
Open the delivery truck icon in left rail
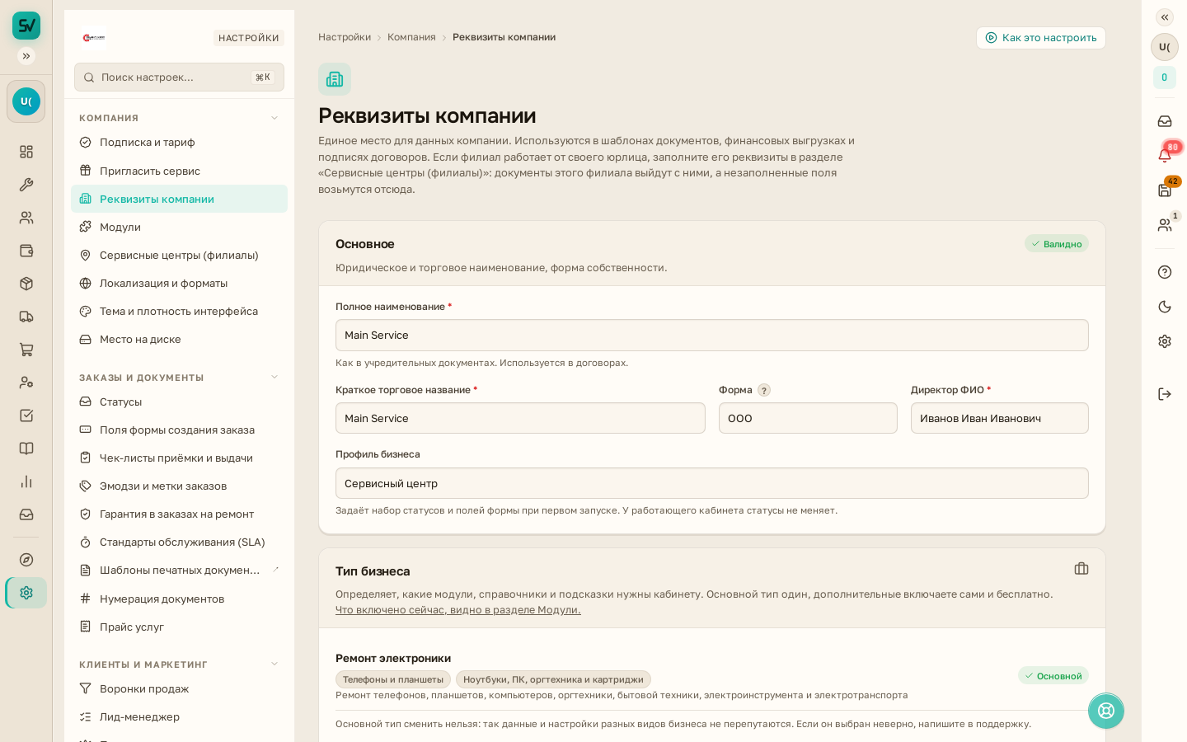26,317
